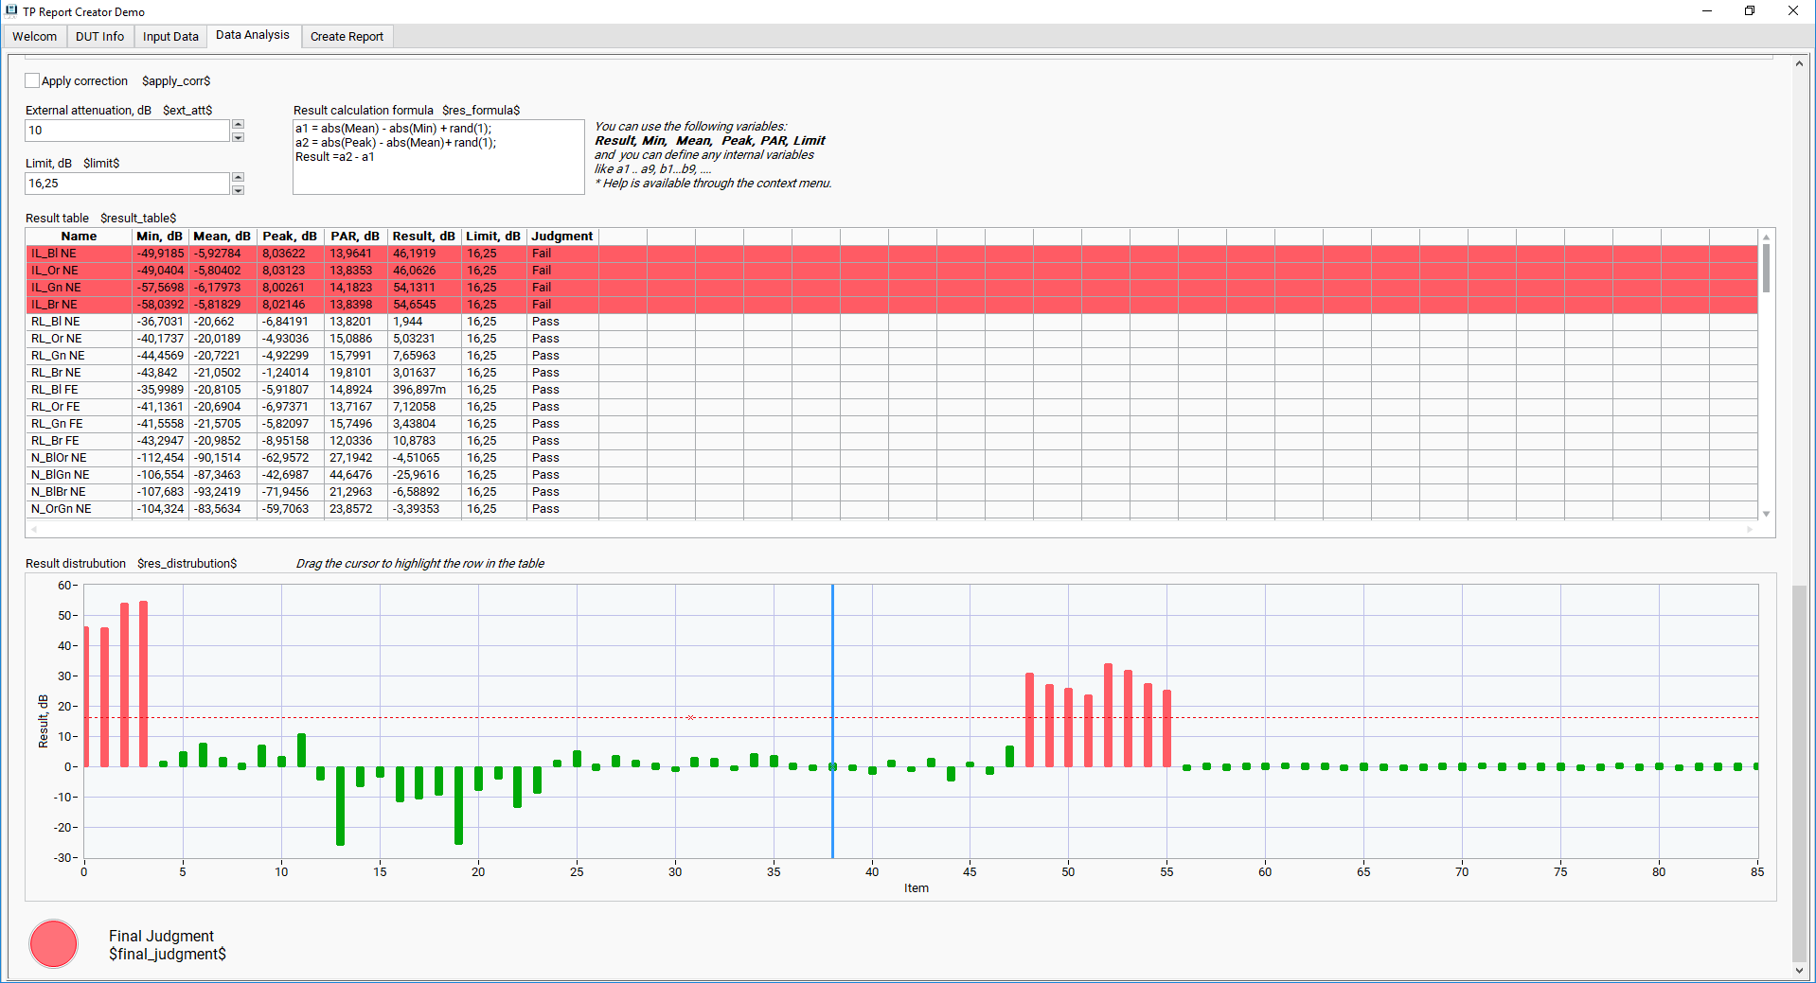The height and width of the screenshot is (983, 1816).
Task: Click the Judgment column header
Action: 561,237
